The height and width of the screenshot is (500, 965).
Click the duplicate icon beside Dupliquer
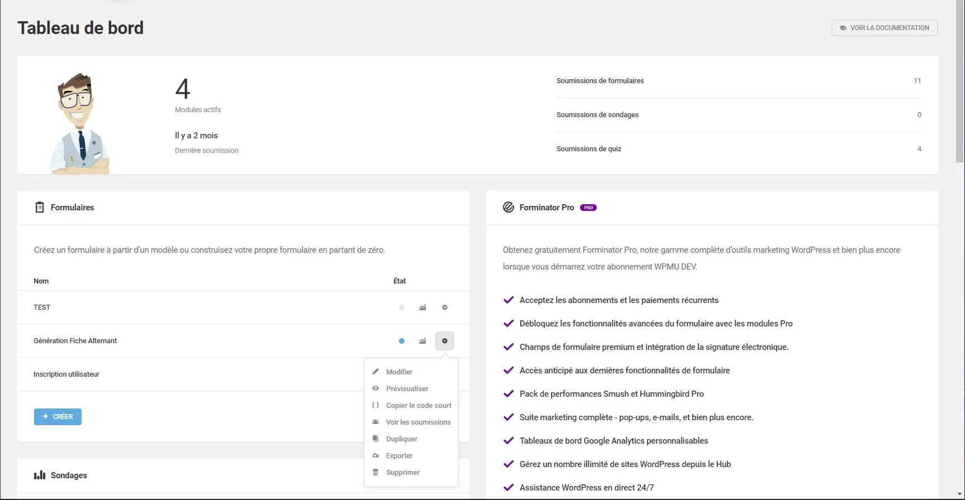coord(375,439)
